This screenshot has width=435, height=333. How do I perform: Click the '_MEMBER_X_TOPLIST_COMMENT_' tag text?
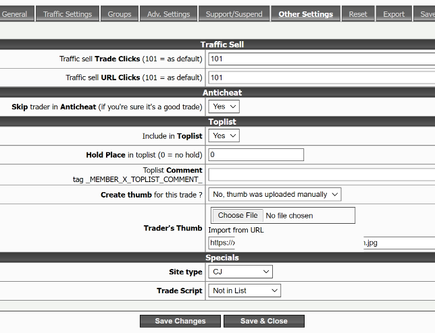(x=144, y=180)
